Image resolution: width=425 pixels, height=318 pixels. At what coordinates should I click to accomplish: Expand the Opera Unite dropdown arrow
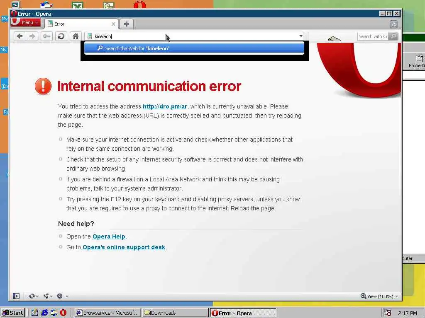[51, 296]
